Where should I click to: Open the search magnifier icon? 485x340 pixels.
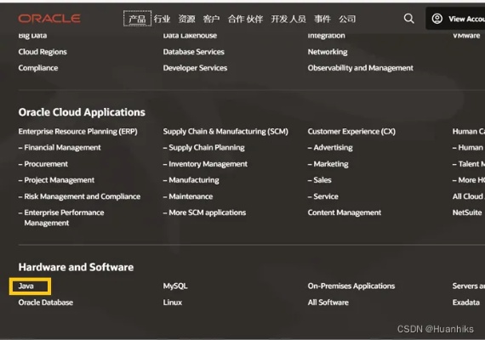pyautogui.click(x=409, y=19)
